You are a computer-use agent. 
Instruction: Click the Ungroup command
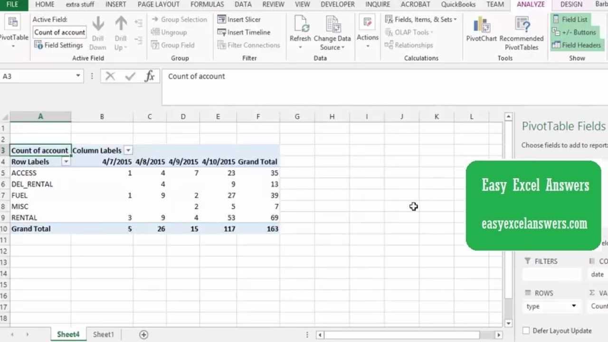169,32
